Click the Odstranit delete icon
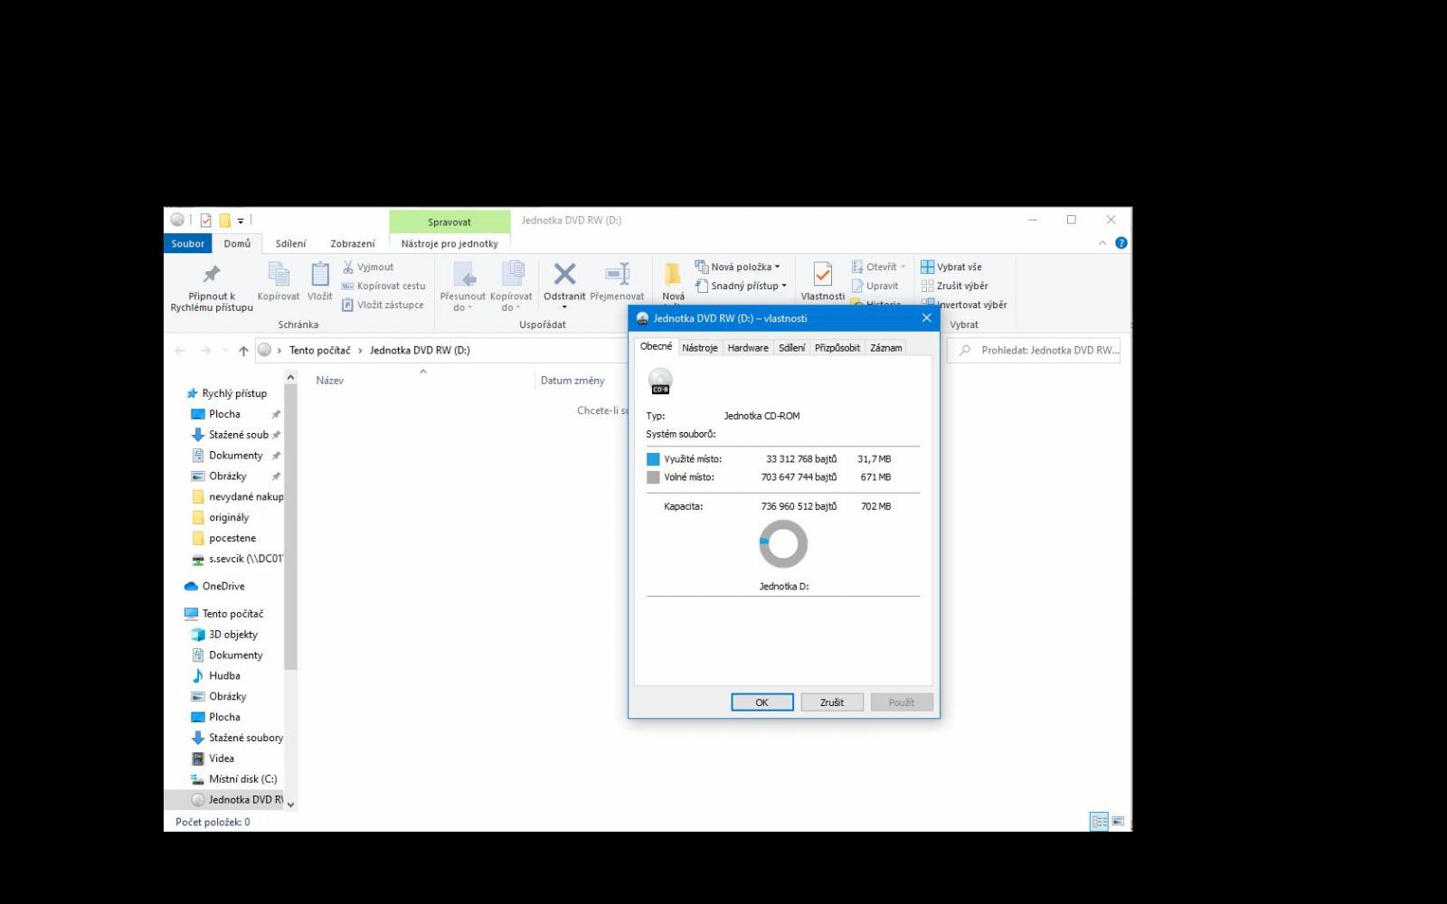 click(564, 274)
